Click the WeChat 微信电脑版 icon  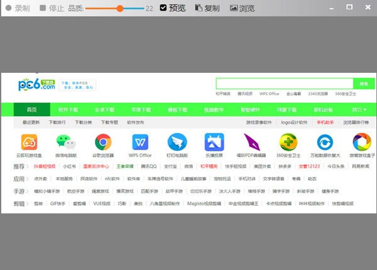pyautogui.click(x=66, y=142)
